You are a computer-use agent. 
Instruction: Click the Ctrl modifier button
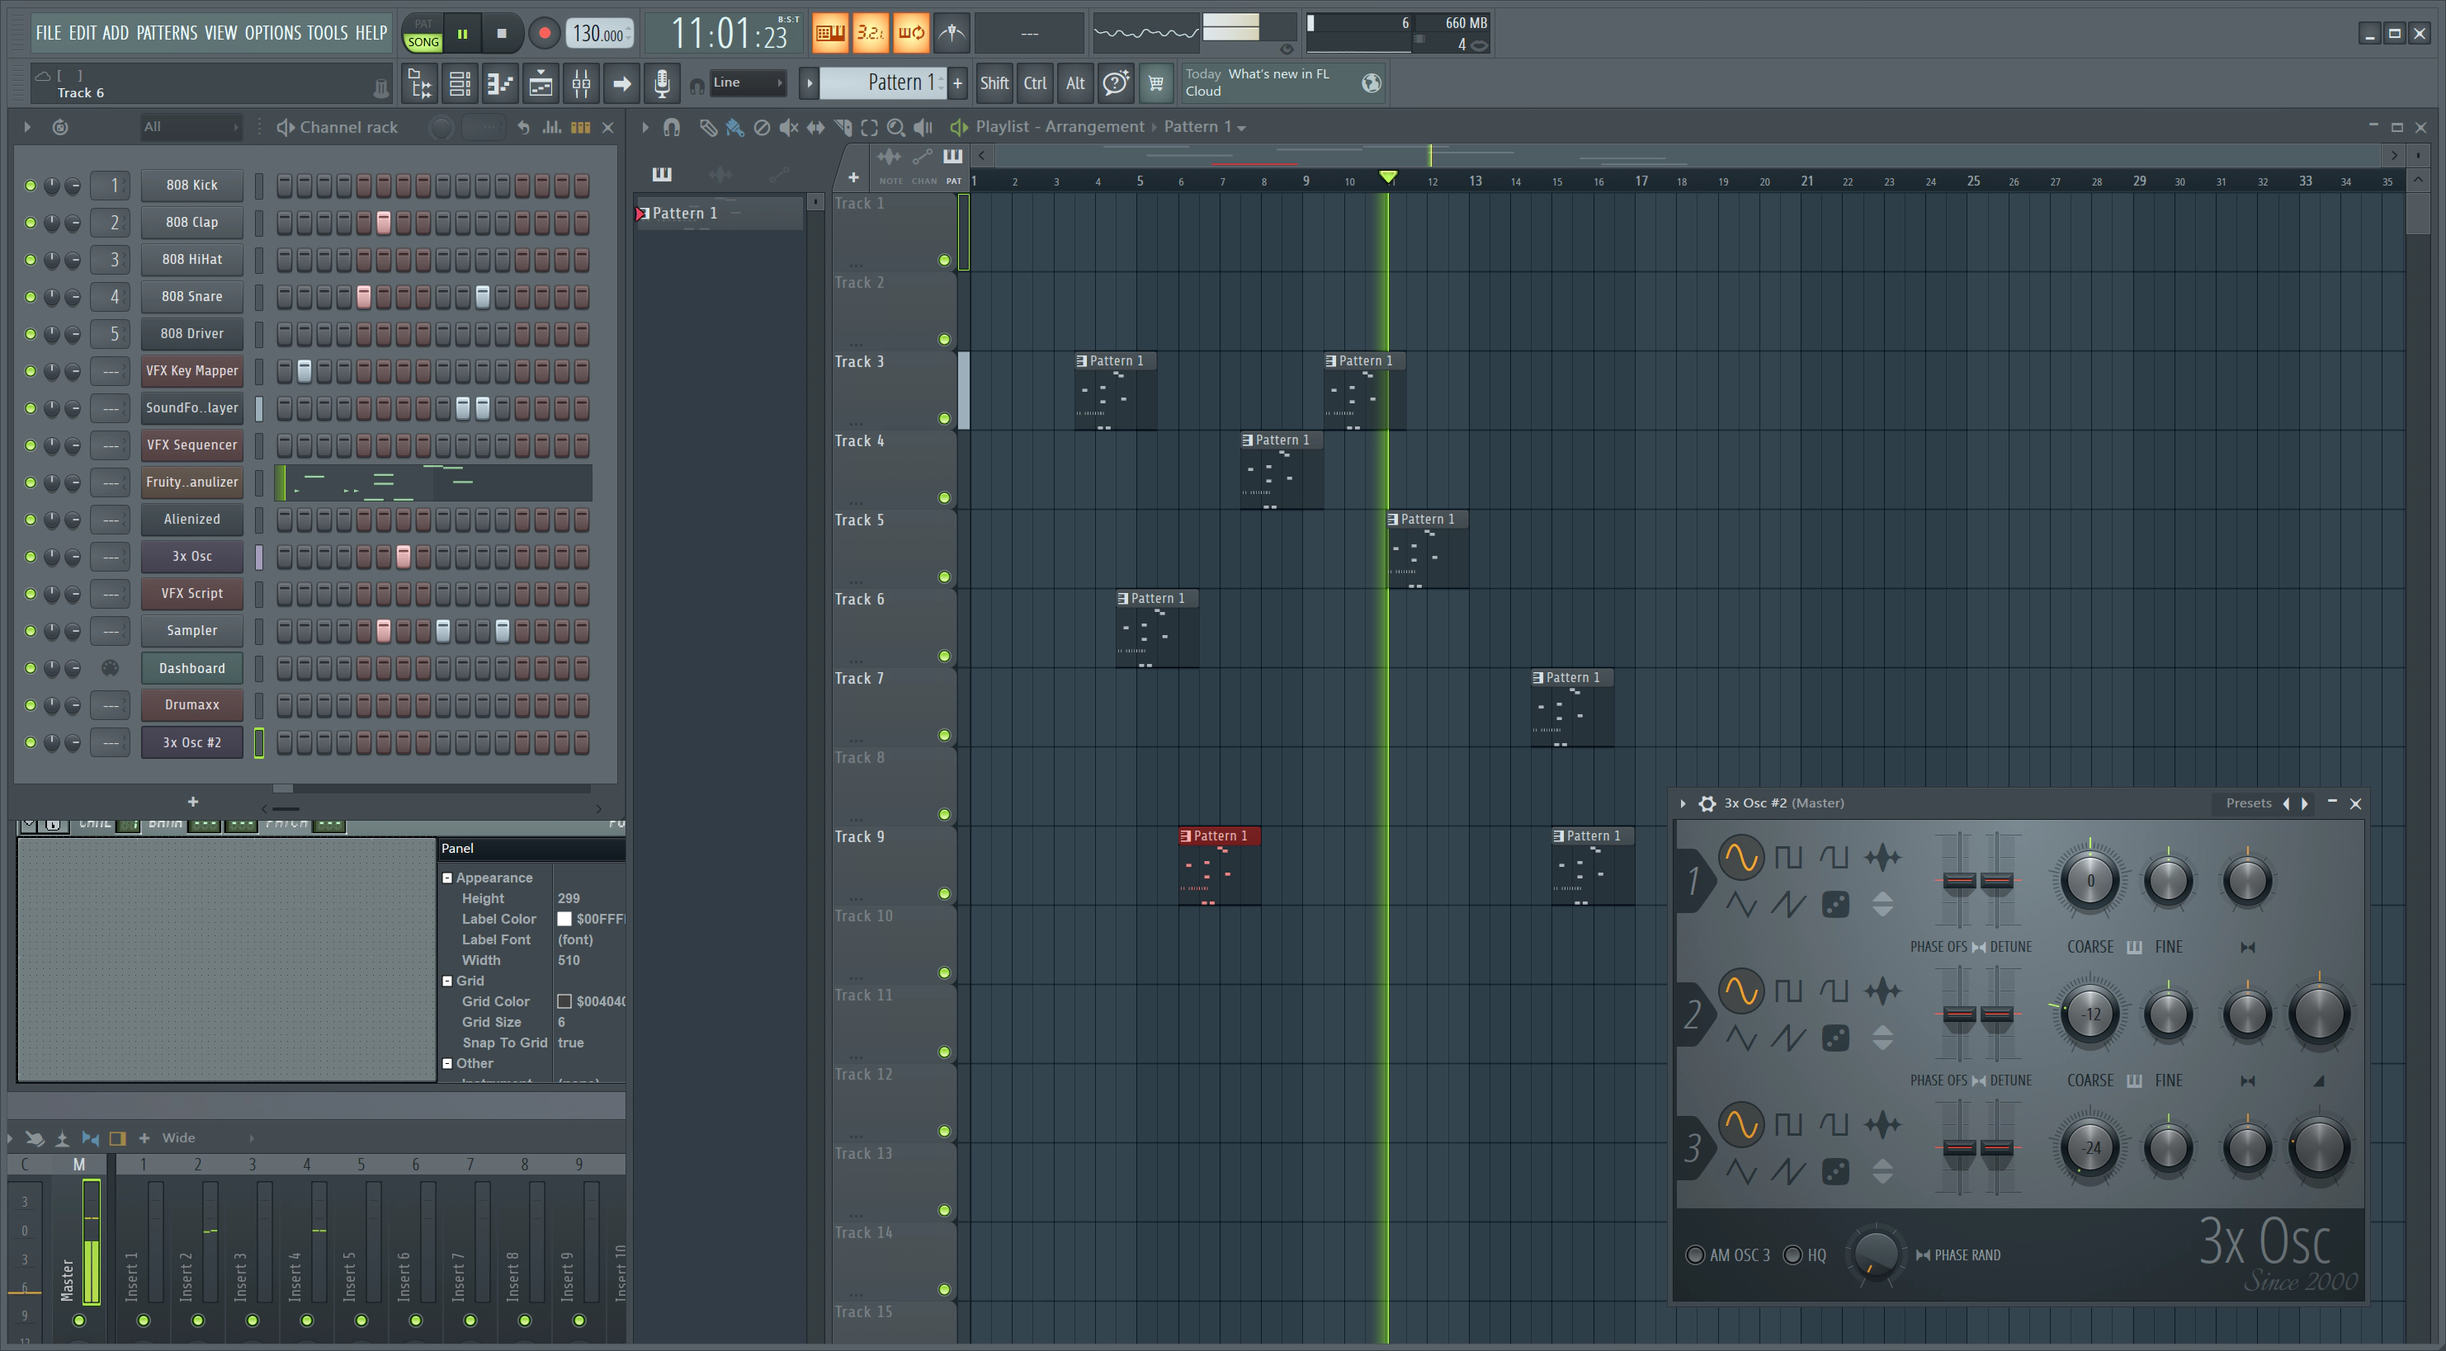click(1035, 83)
